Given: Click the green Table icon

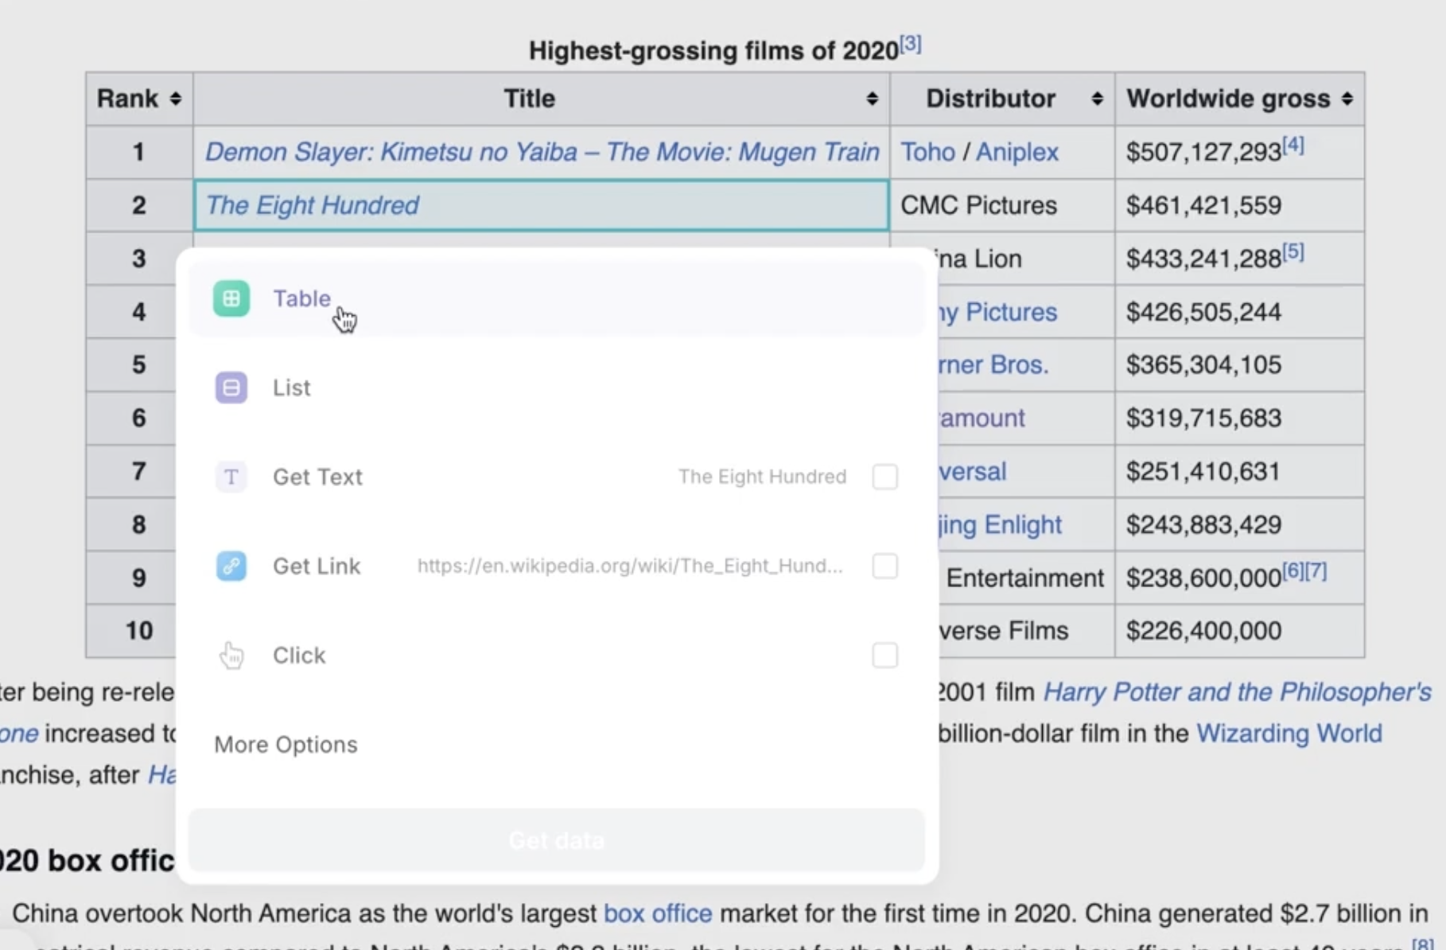Looking at the screenshot, I should coord(231,298).
